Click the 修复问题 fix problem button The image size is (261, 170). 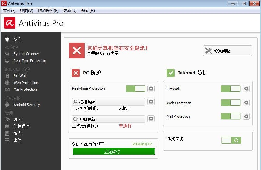point(227,51)
